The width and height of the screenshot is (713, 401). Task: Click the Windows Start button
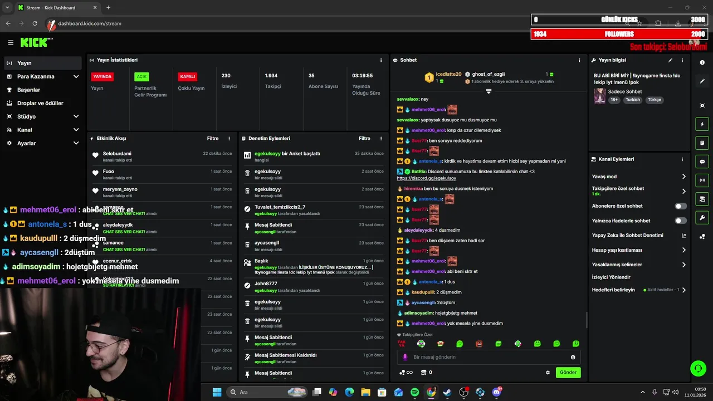click(x=217, y=392)
